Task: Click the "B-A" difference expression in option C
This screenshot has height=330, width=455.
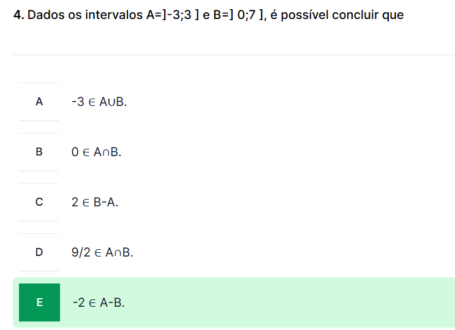Action: (105, 203)
